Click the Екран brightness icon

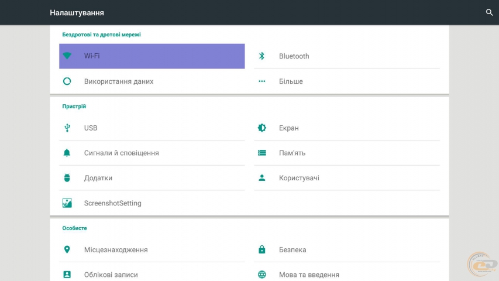(262, 128)
